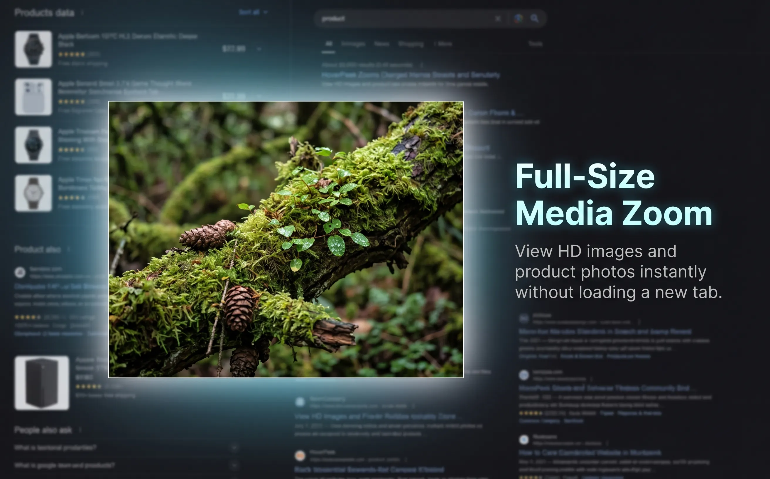Image resolution: width=770 pixels, height=479 pixels.
Task: Click the "Full-Size Media Zoom" headline
Action: [614, 195]
